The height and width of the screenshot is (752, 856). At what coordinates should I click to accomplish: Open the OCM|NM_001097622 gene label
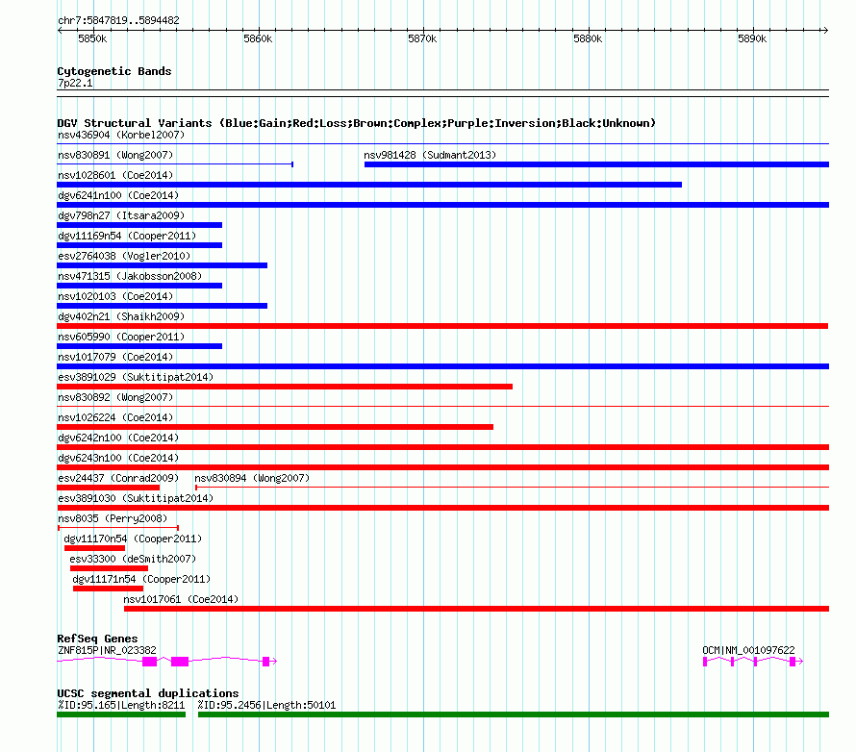coord(748,650)
